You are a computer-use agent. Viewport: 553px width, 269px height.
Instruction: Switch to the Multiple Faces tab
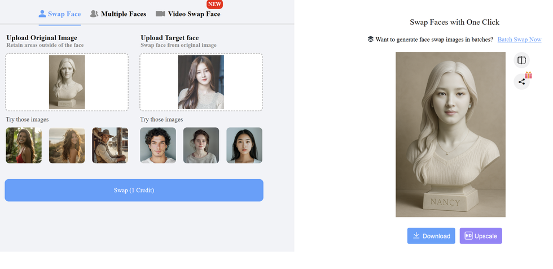[123, 14]
